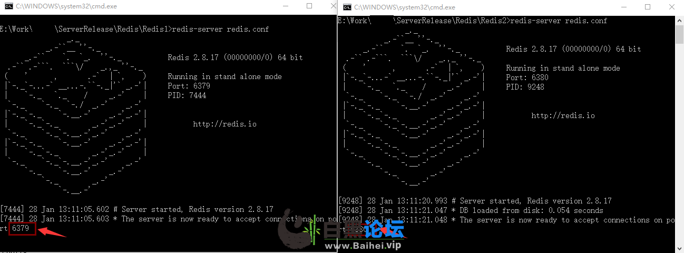Open system menu icon of Redis2 cmd window
Image resolution: width=684 pixels, height=253 pixels.
(347, 7)
